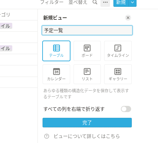Click the 新規 button
Viewport: 158px width, 143px height.
click(121, 2)
